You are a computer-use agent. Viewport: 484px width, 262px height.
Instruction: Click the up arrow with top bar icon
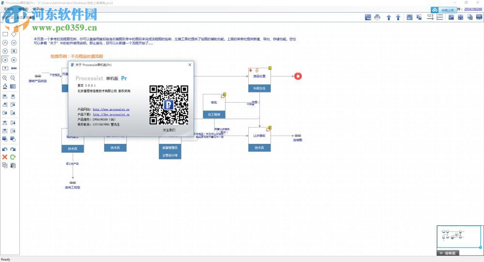[398, 17]
